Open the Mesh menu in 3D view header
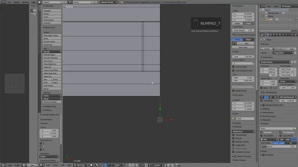 pos(69,165)
